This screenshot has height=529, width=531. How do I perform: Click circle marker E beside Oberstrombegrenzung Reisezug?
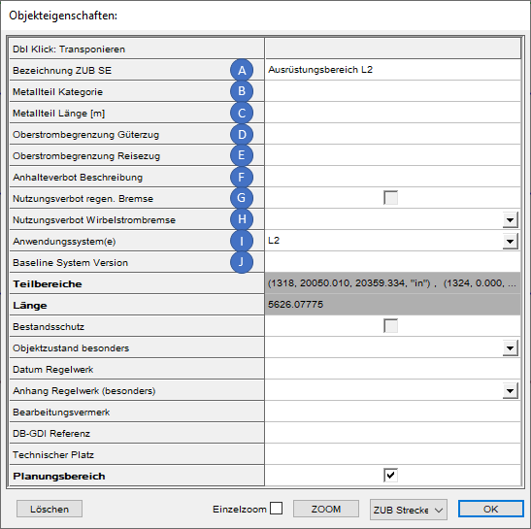(x=242, y=155)
